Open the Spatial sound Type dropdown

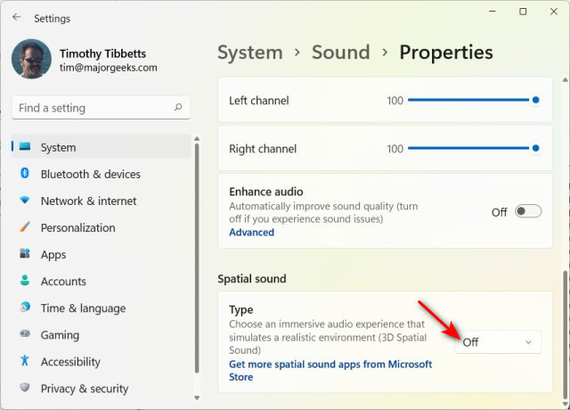pos(498,342)
